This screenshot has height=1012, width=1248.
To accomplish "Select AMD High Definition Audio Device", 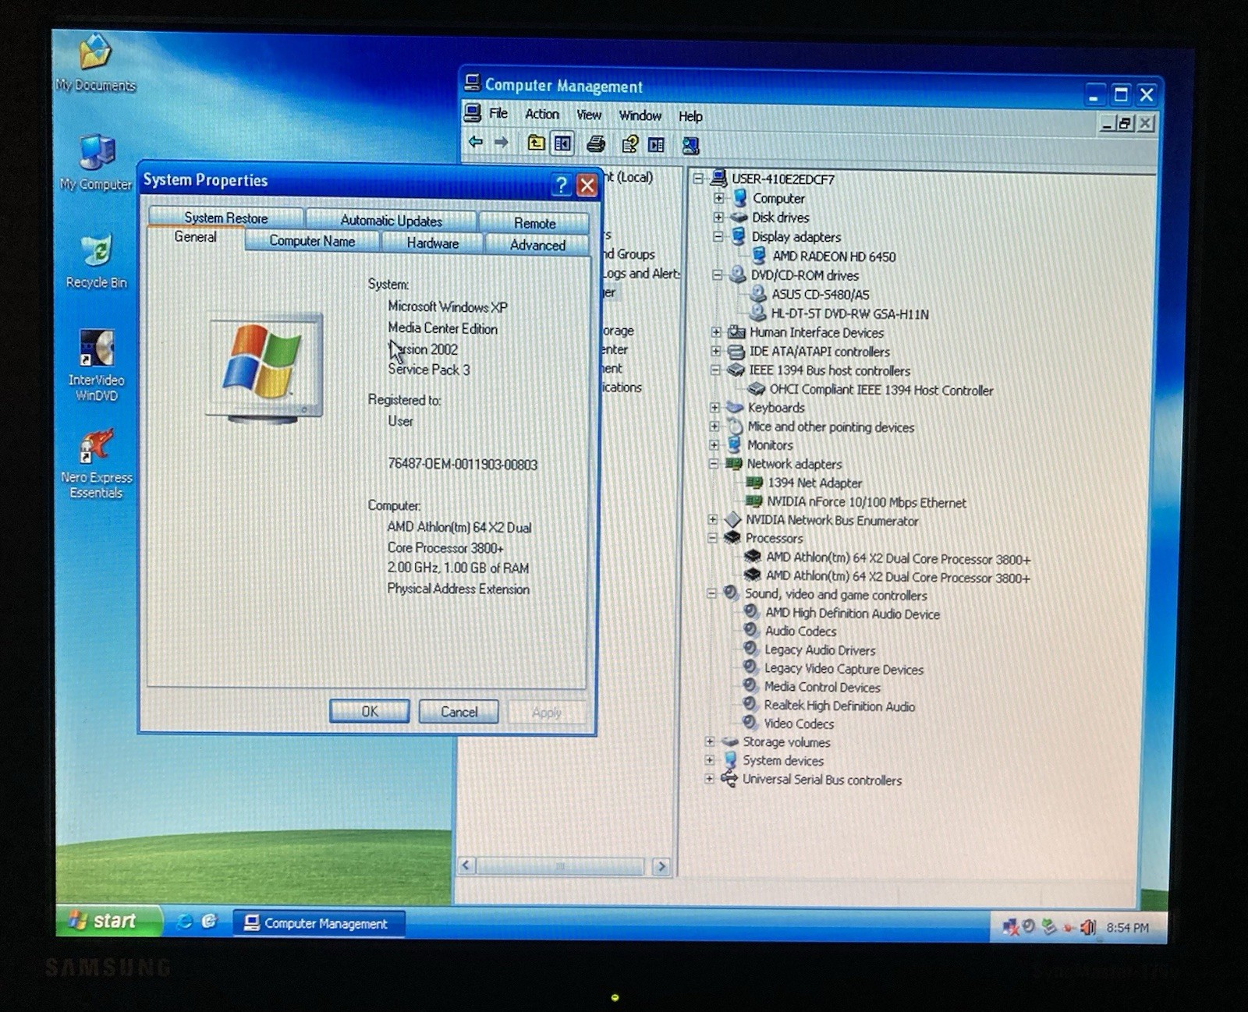I will click(852, 614).
